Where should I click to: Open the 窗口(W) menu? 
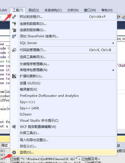pos(90,10)
